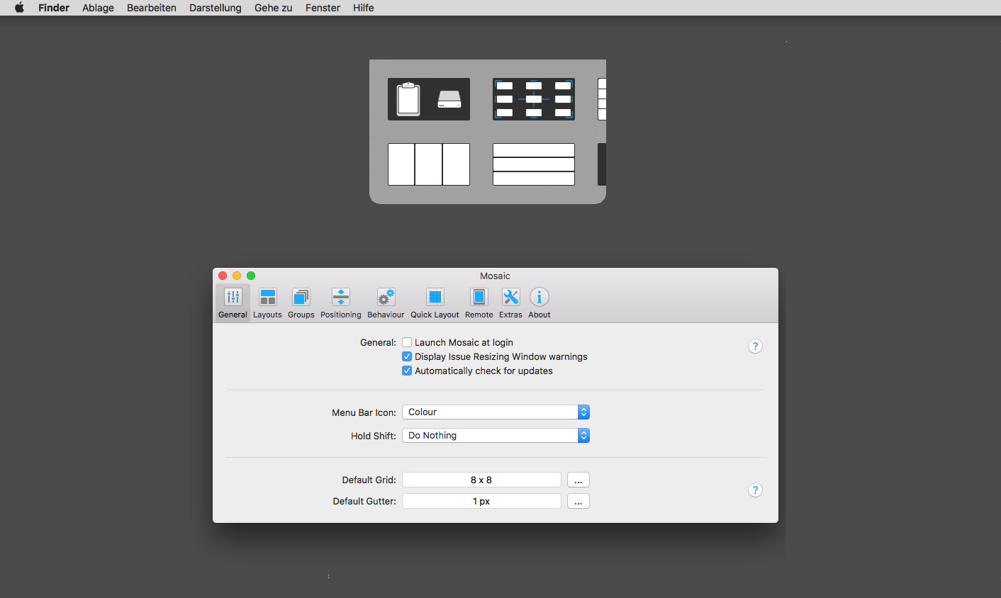Screen dimensions: 1001x598
Task: Open the Ablage menu
Action: point(98,8)
